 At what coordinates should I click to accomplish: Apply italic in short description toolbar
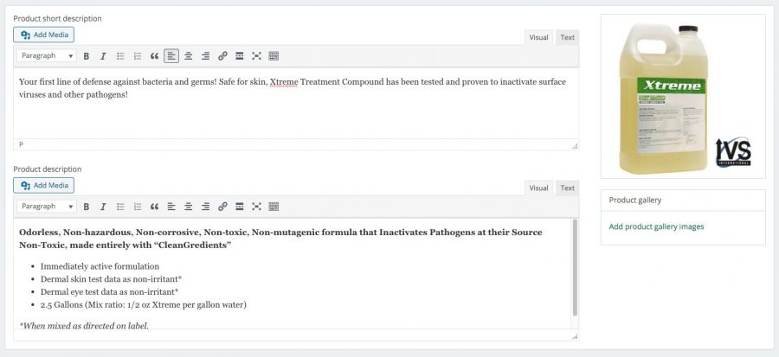[103, 56]
